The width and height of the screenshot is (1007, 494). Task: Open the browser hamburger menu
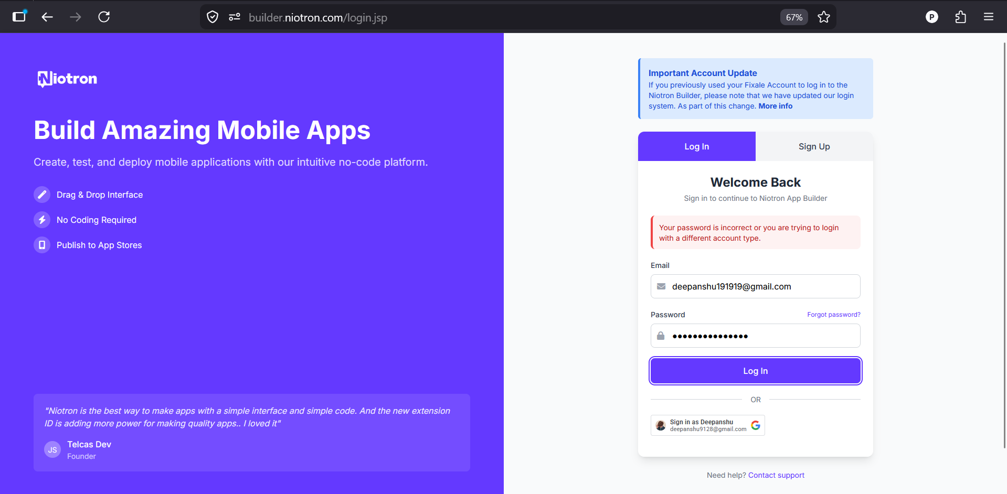988,17
